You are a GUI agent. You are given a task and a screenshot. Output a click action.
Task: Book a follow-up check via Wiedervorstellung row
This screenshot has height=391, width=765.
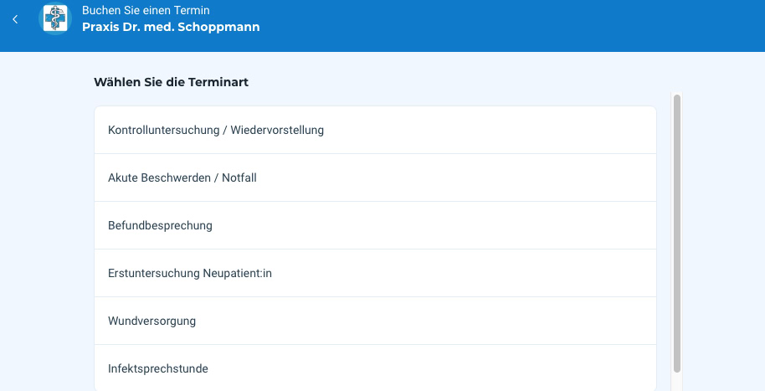point(375,130)
